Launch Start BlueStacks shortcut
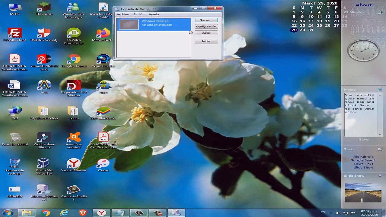The width and height of the screenshot is (386, 217). (103, 113)
